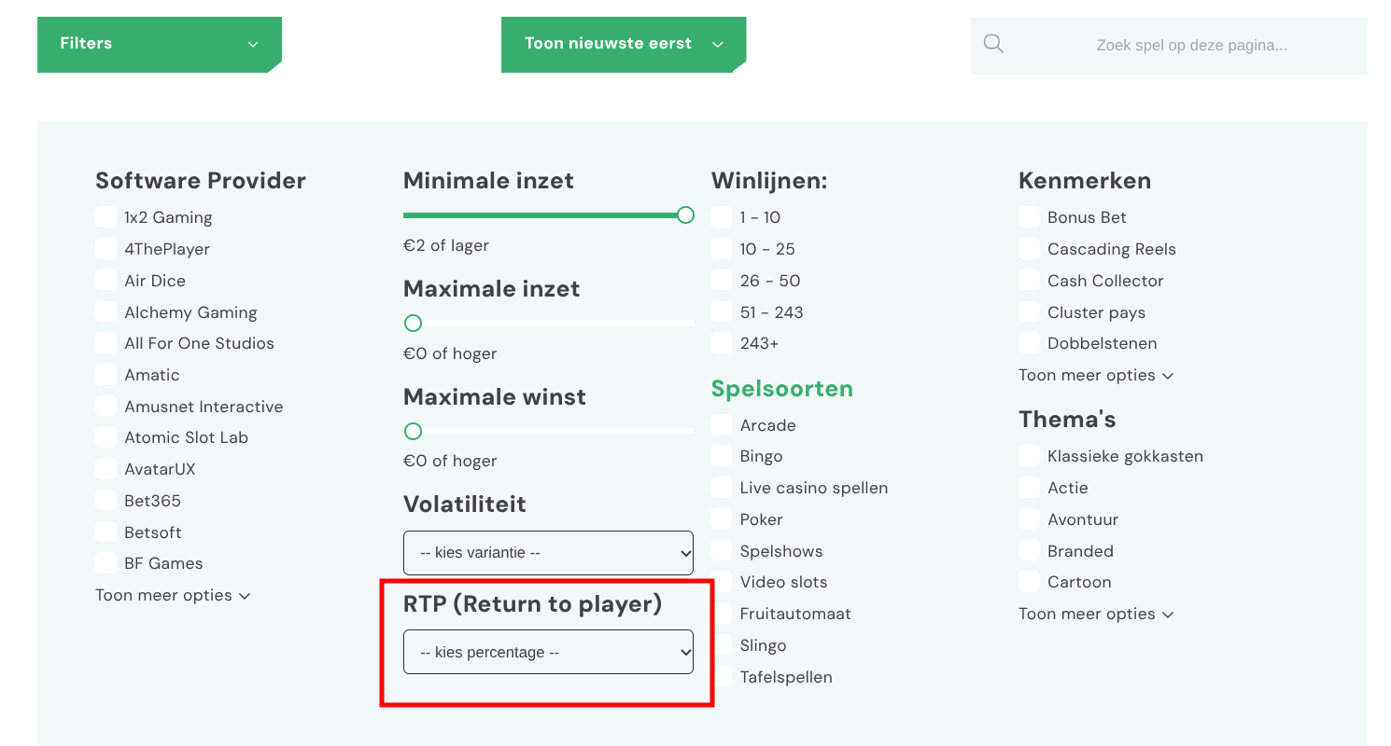Screen dimensions: 1391x746
Task: Enable the Live casino spellen checkbox
Action: 721,488
